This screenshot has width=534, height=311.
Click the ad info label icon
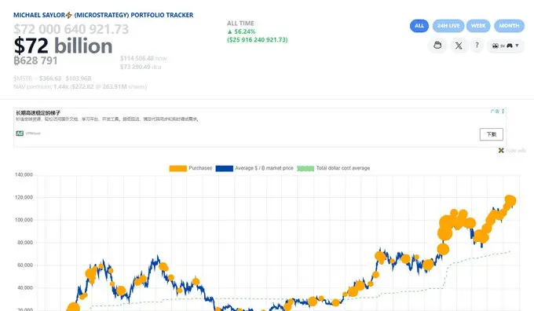tap(495, 111)
